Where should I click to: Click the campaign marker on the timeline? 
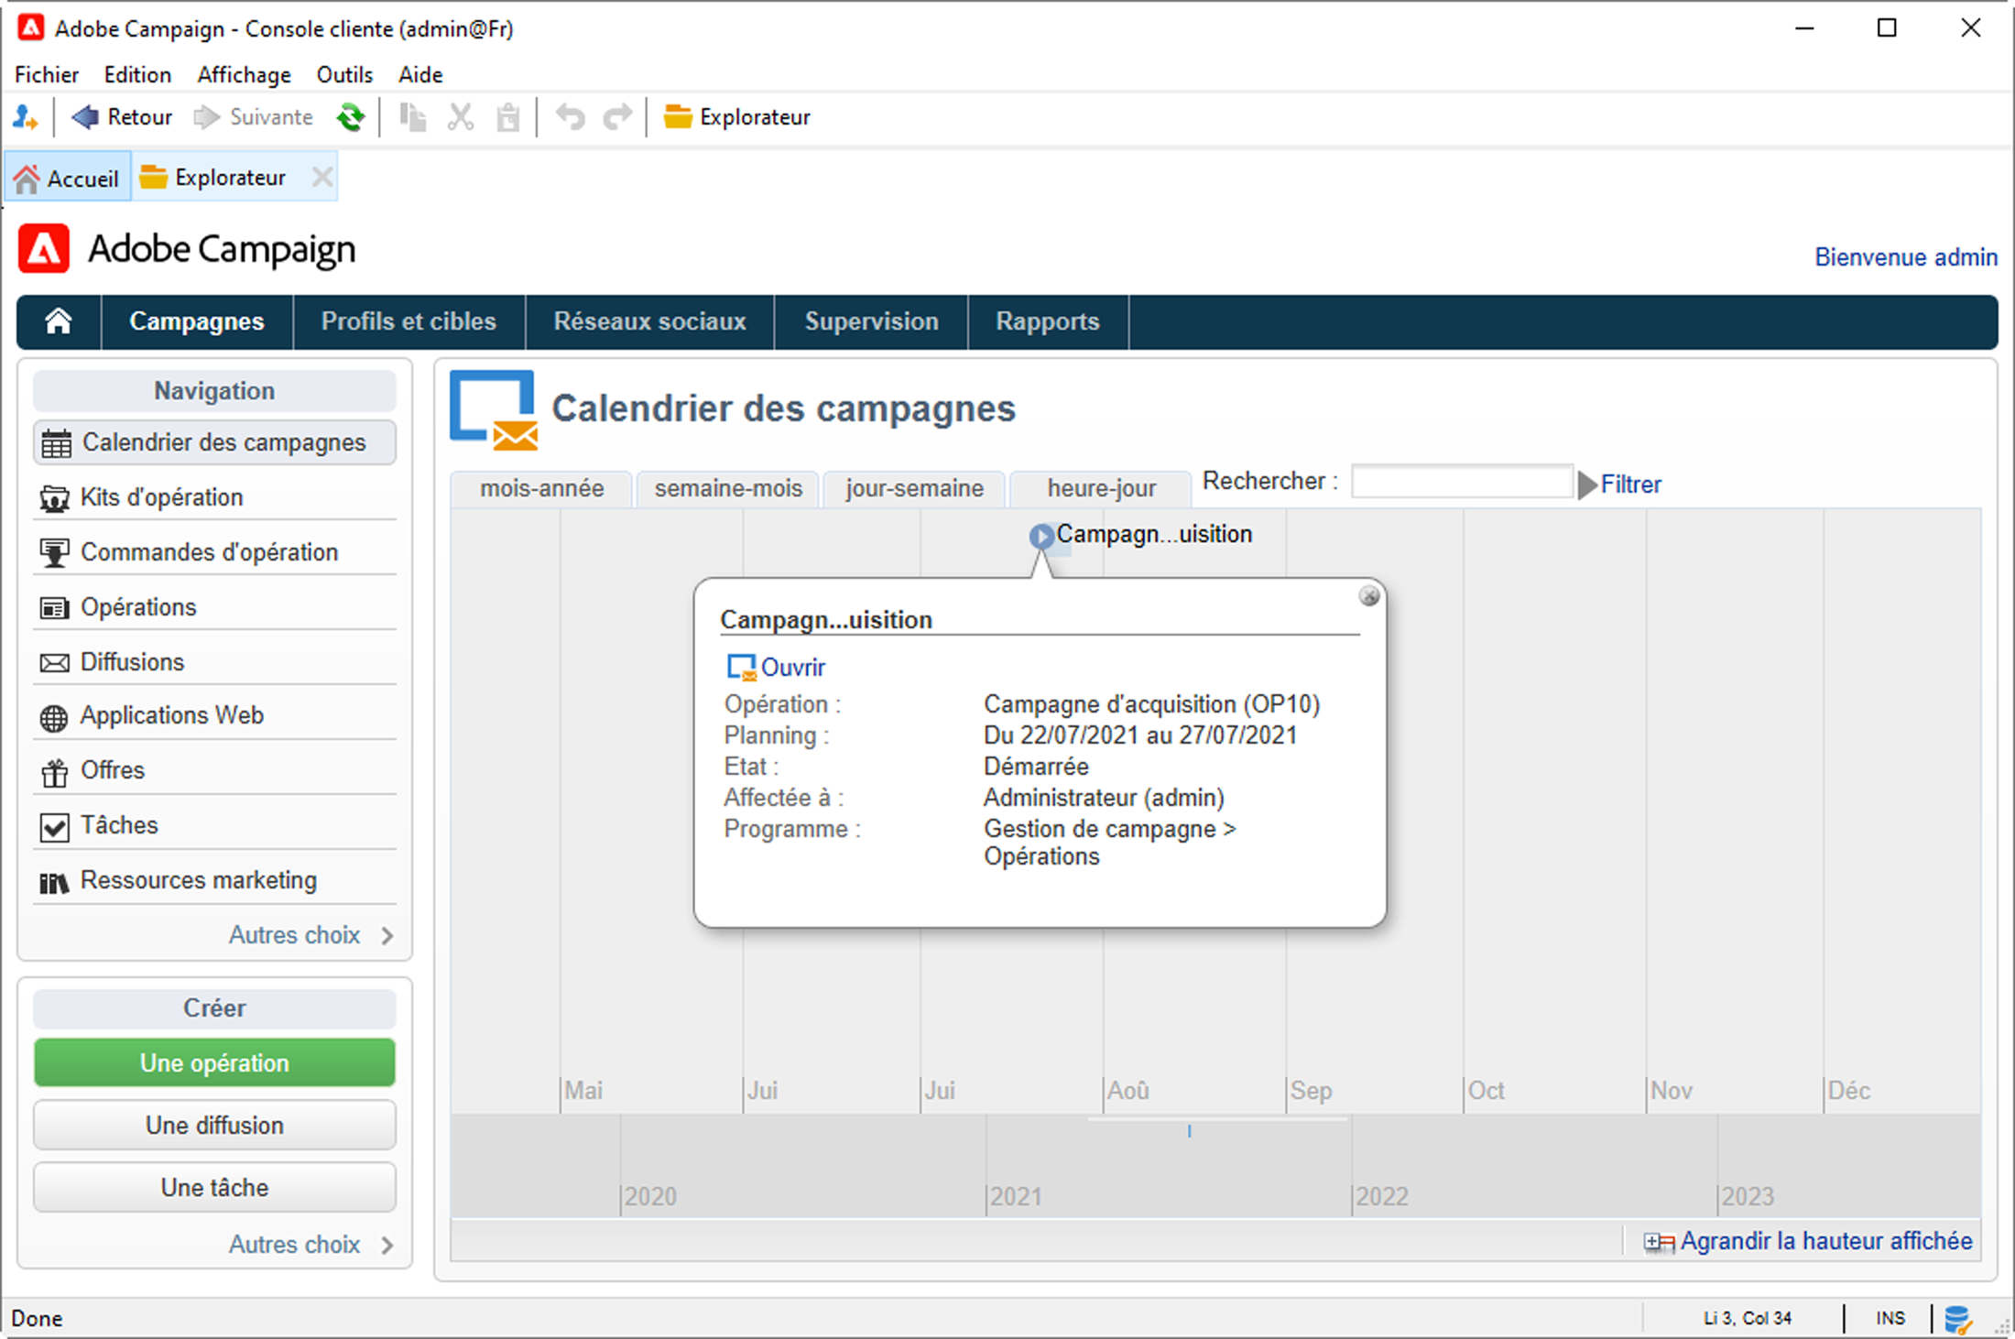(1041, 536)
